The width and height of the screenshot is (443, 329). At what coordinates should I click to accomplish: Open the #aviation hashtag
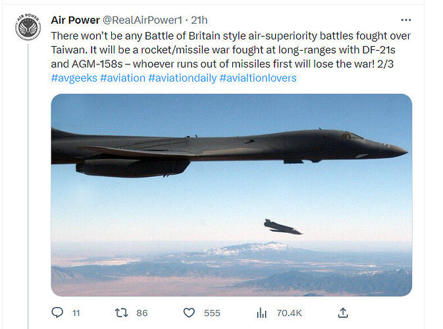[122, 78]
